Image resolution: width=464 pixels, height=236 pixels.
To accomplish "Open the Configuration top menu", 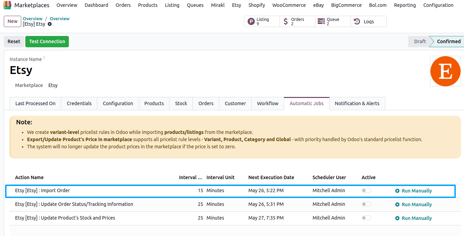I will (x=438, y=5).
